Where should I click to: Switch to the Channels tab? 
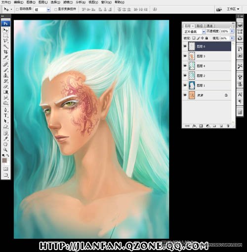[x=210, y=26]
